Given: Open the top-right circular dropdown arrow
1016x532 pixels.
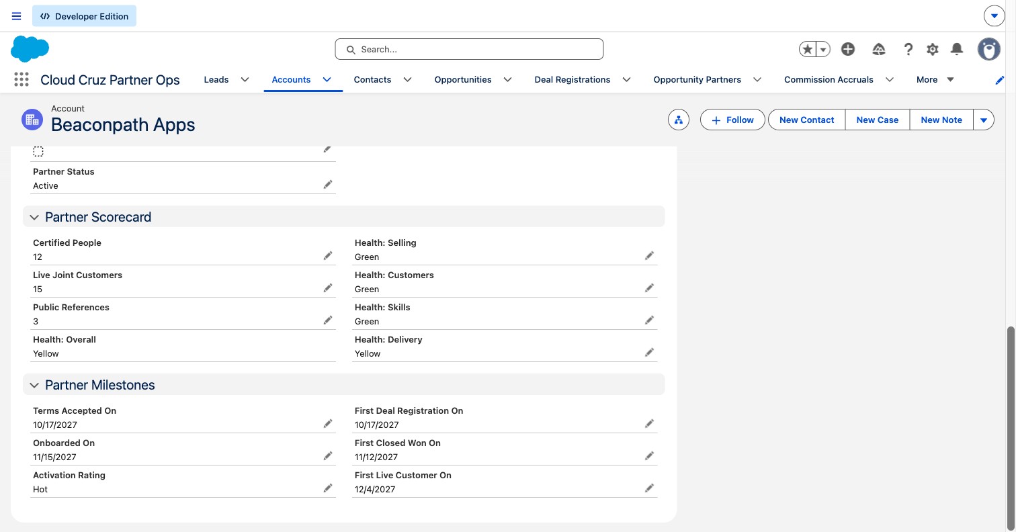Looking at the screenshot, I should point(994,16).
